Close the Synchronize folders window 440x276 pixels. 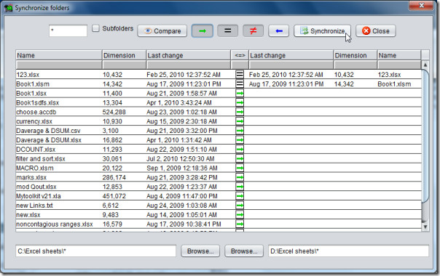pos(421,5)
